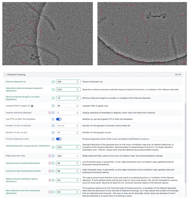
Task: Click stepper arrows on Max distance to trim field
Action: coord(77,192)
